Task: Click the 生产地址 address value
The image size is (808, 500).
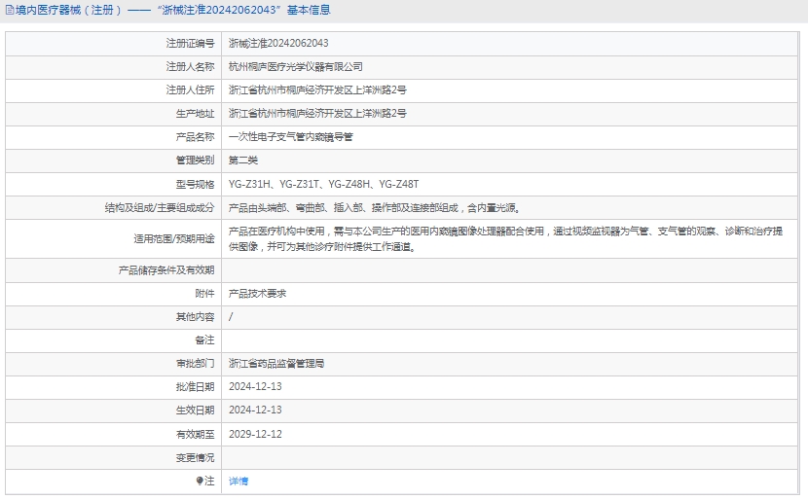Action: pyautogui.click(x=317, y=114)
